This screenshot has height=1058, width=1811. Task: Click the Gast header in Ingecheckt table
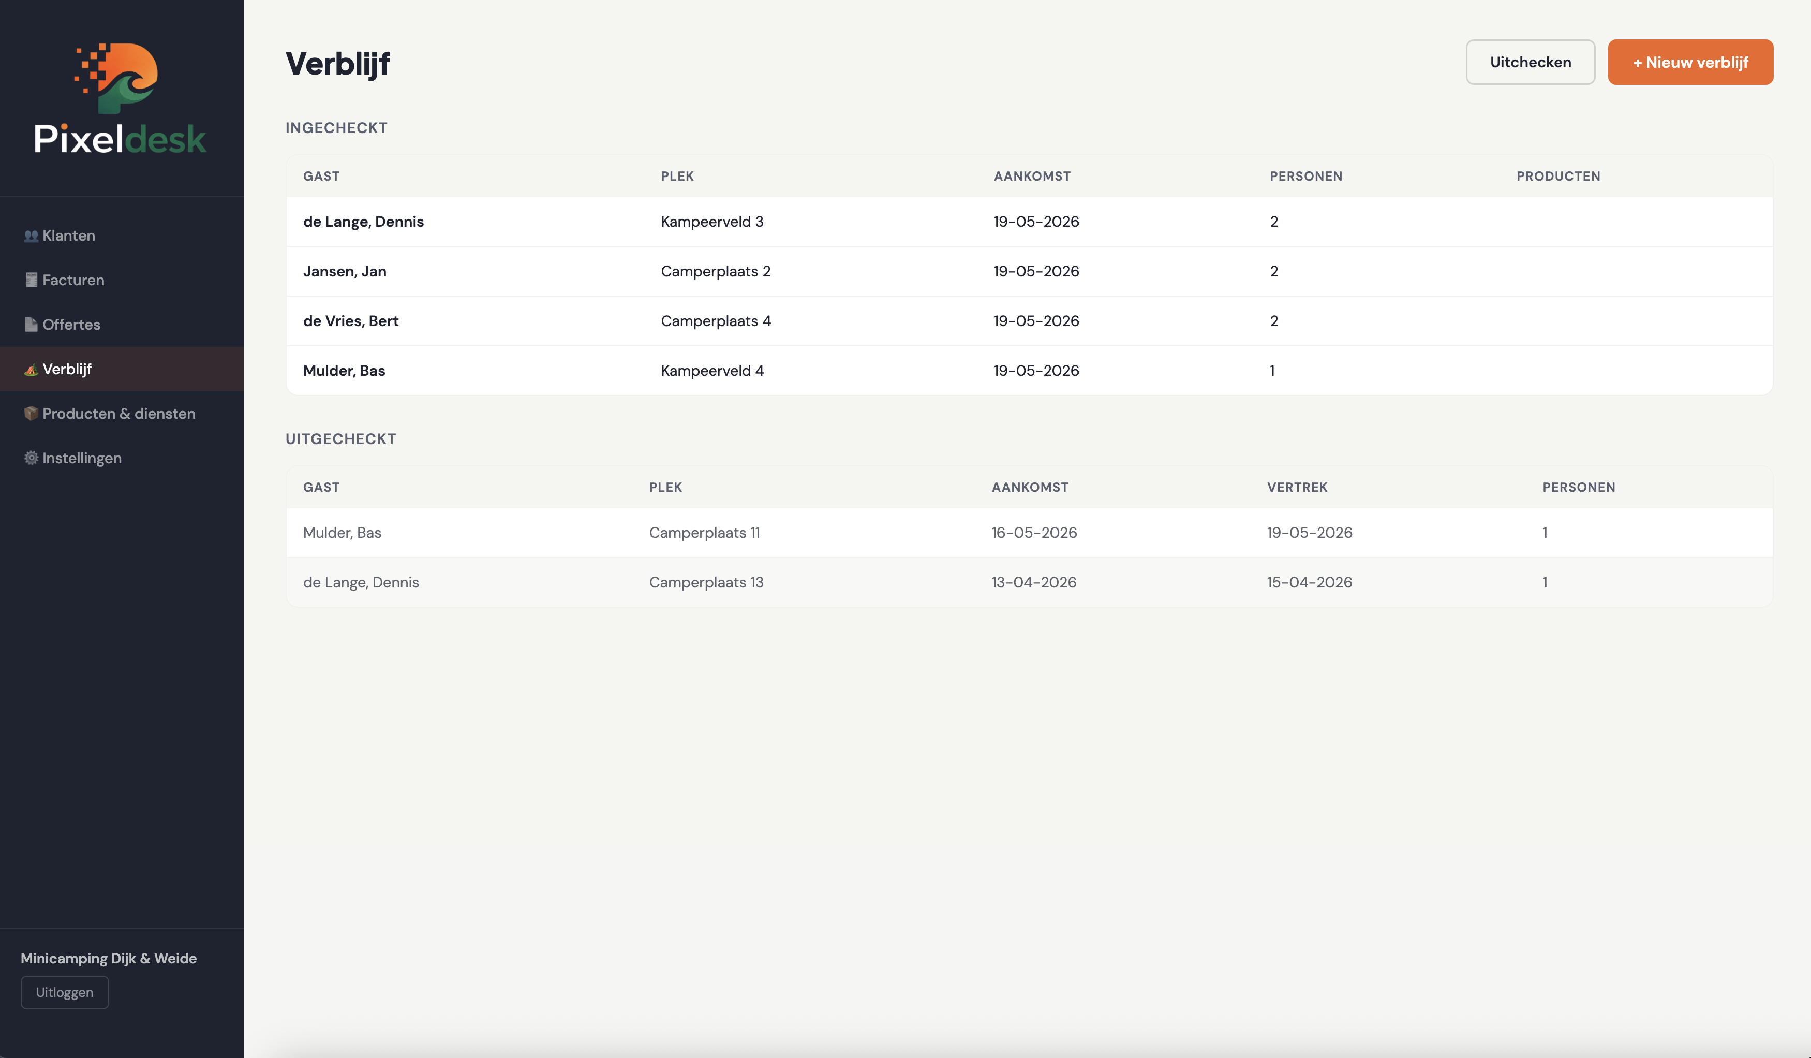pos(321,177)
